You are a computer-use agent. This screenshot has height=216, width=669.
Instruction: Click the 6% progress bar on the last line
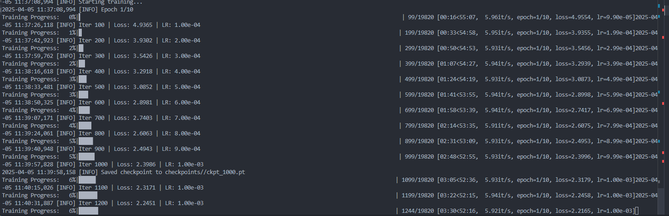click(88, 211)
